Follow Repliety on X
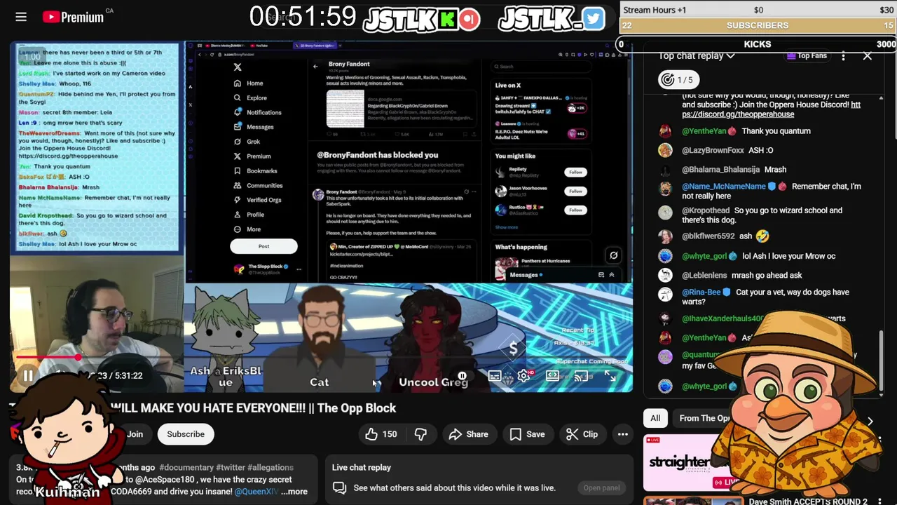This screenshot has width=897, height=505. click(x=575, y=172)
